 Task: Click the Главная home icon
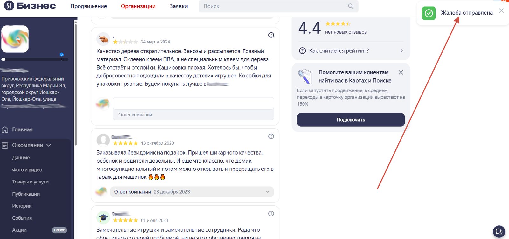tap(5, 129)
